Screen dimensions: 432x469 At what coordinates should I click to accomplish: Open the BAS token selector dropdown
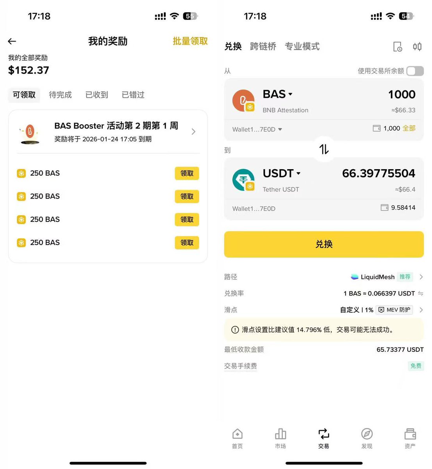pyautogui.click(x=278, y=94)
